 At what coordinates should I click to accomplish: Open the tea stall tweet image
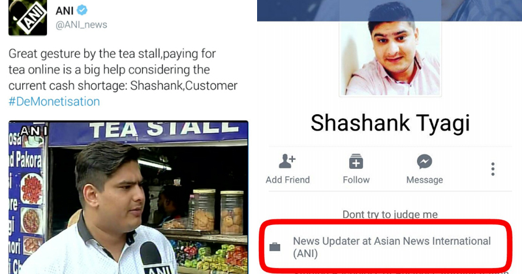point(129,198)
